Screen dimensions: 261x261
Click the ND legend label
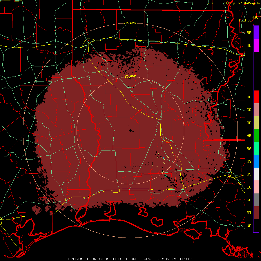click(x=249, y=226)
